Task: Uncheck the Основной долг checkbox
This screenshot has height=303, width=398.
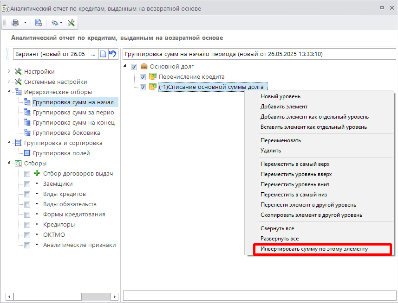Action: pyautogui.click(x=134, y=67)
